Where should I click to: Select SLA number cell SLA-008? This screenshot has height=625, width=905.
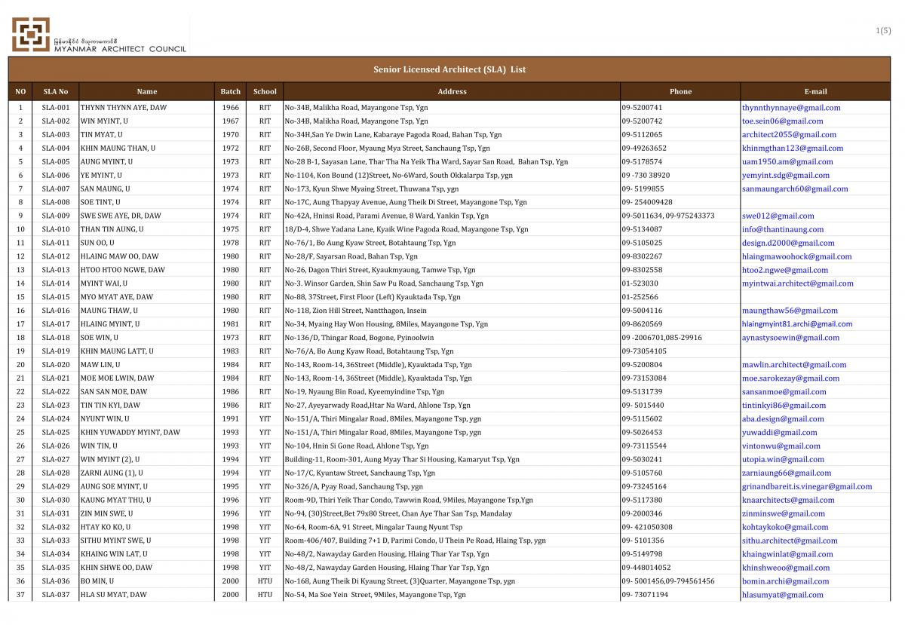point(56,203)
